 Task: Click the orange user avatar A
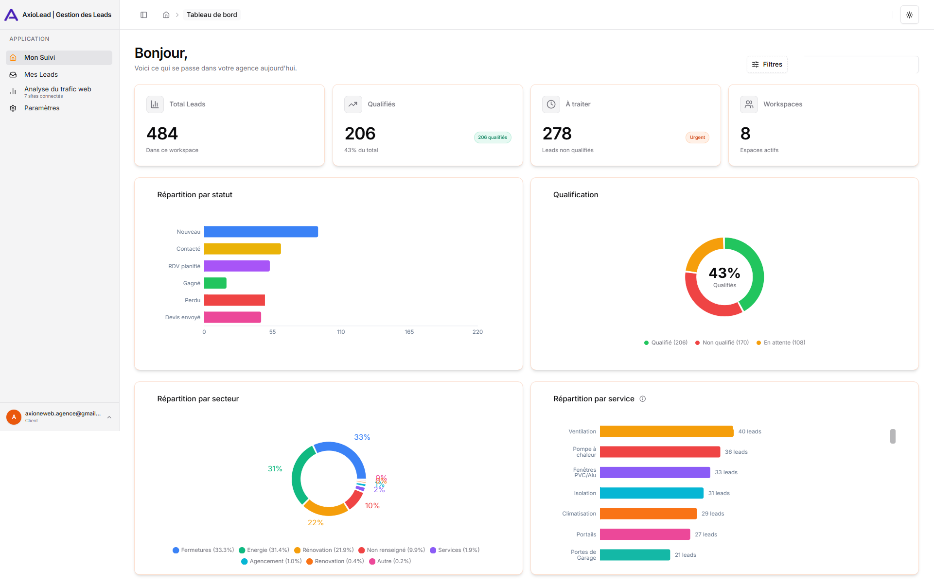coord(14,417)
